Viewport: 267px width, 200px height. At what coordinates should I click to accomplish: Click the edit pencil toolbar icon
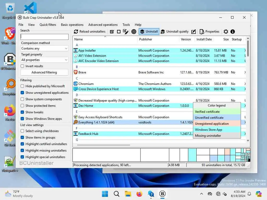[x=194, y=32]
